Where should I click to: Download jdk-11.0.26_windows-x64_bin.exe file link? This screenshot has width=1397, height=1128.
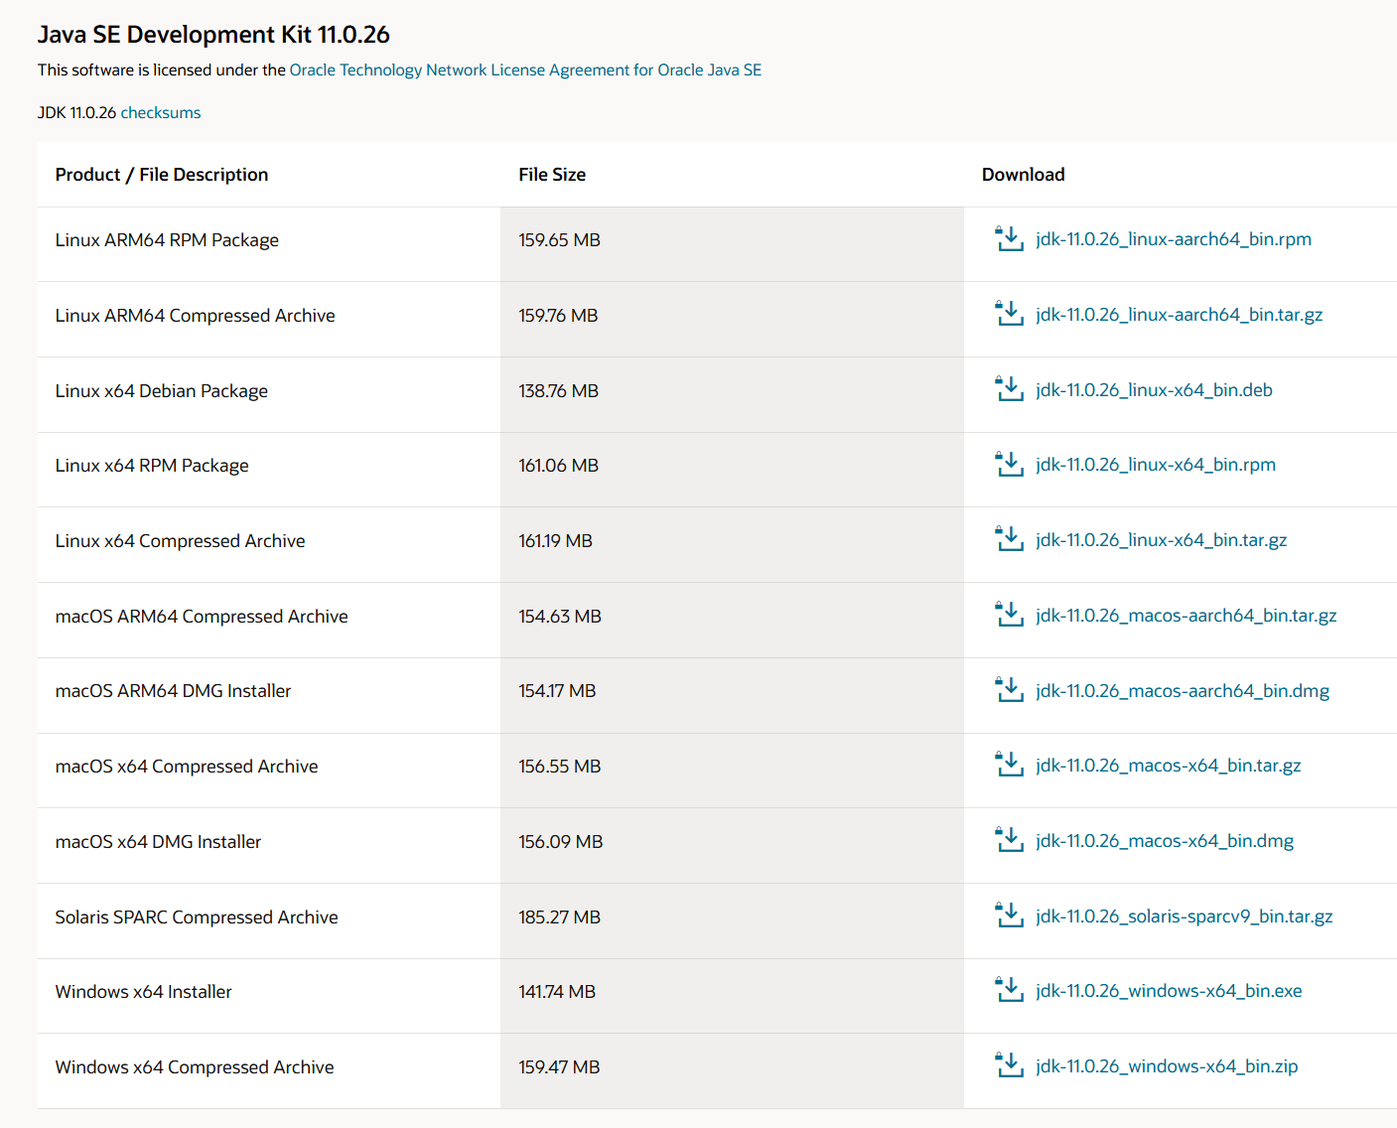point(1169,991)
